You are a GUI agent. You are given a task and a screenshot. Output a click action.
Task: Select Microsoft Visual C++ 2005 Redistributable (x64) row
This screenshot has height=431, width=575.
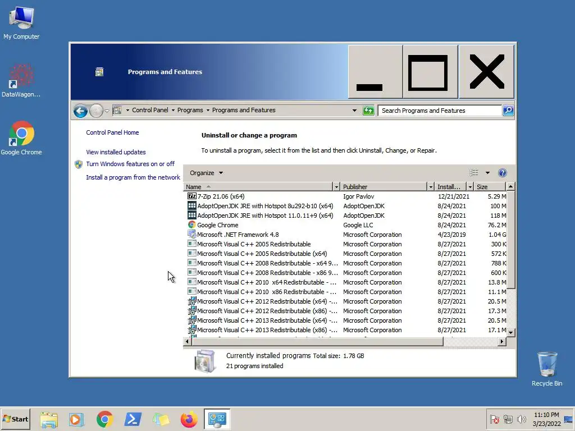tap(345, 254)
